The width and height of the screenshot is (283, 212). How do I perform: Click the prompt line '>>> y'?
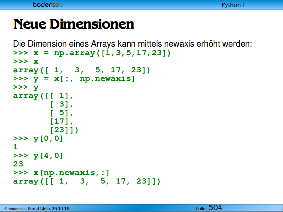[x=26, y=87]
